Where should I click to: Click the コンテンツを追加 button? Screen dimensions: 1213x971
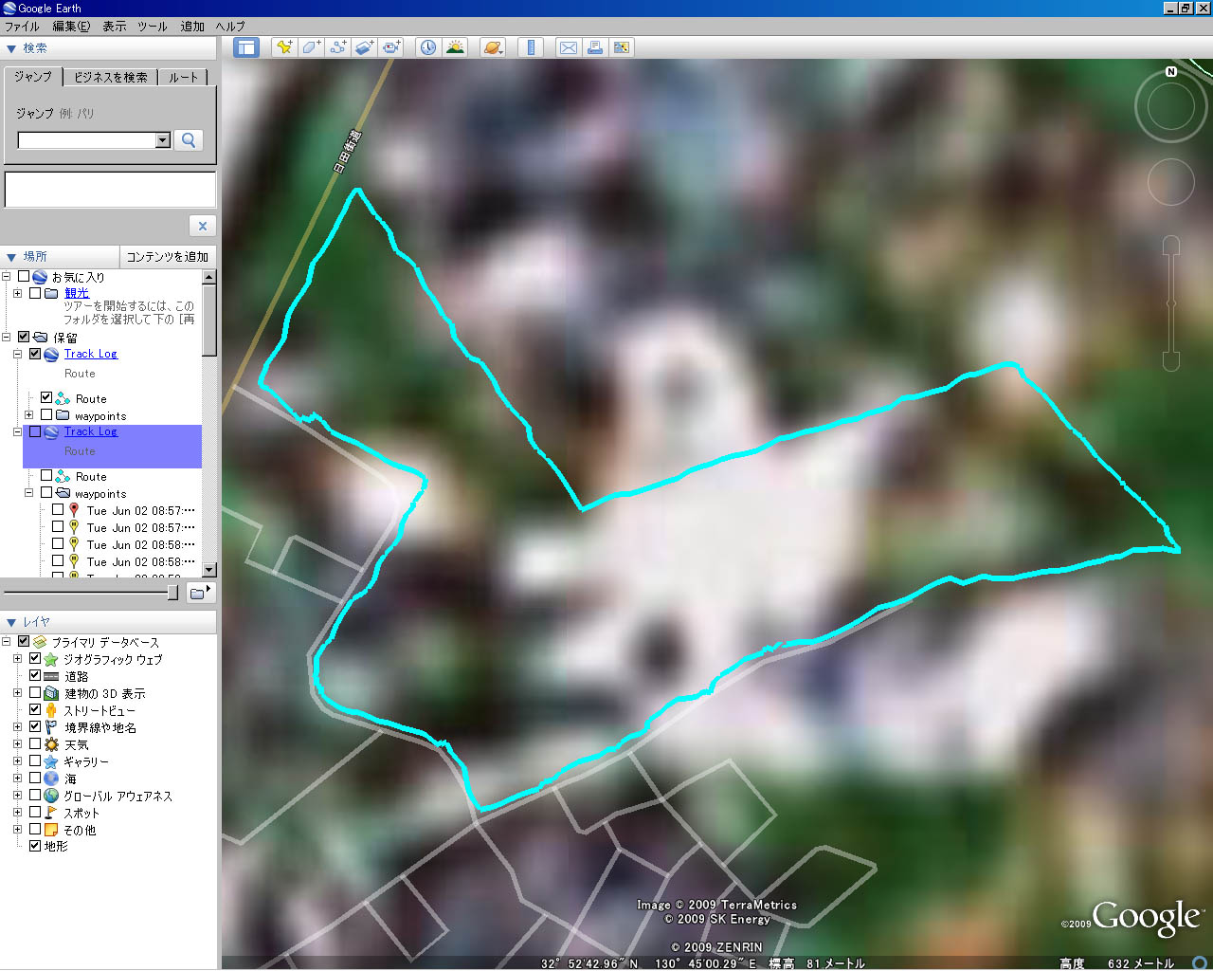(x=168, y=257)
